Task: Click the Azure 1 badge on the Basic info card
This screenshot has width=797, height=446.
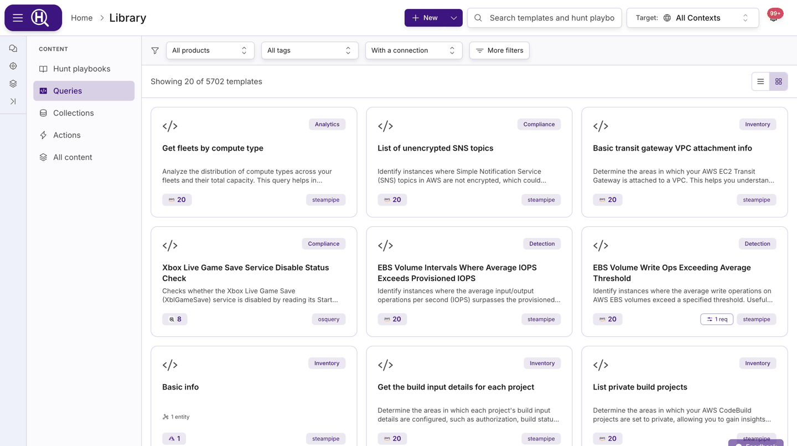Action: tap(174, 439)
